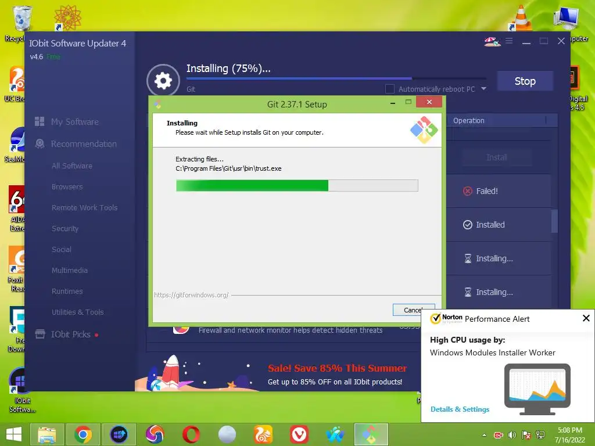Screen dimensions: 595x446
Task: Click the red security tray icon
Action: coord(498,435)
